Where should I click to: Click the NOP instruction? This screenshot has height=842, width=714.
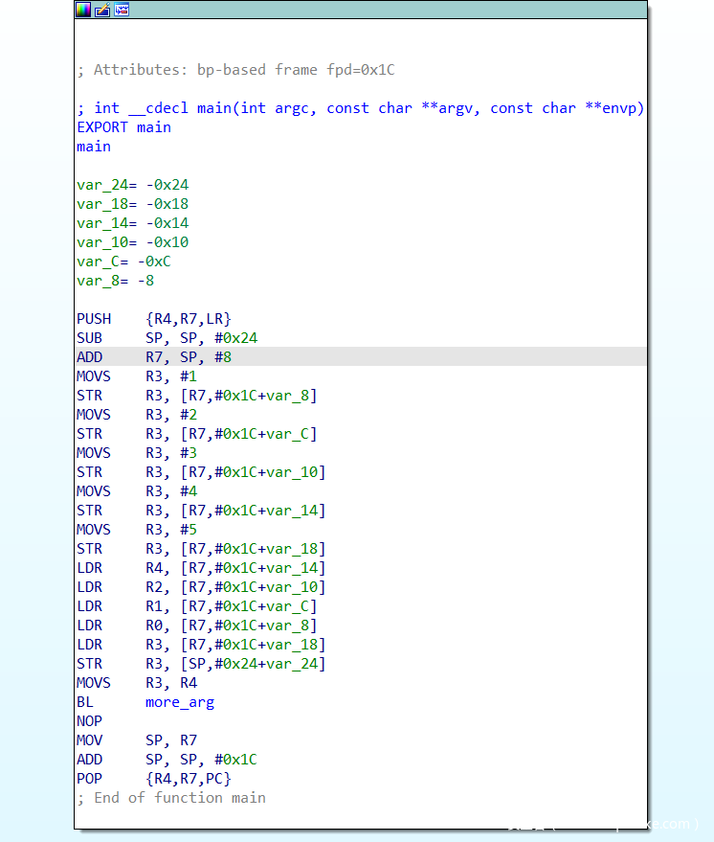[x=89, y=721]
